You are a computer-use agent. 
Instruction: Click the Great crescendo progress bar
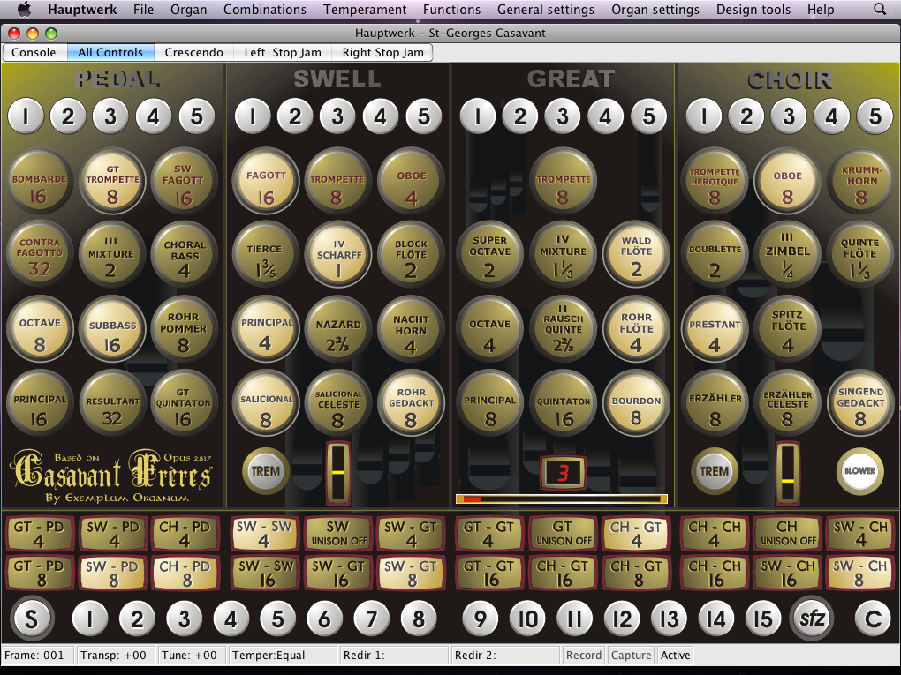pyautogui.click(x=562, y=499)
